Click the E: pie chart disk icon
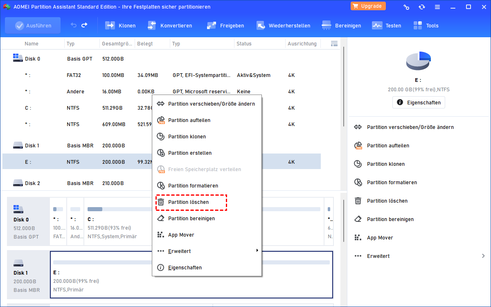Image resolution: width=491 pixels, height=307 pixels. pyautogui.click(x=418, y=61)
